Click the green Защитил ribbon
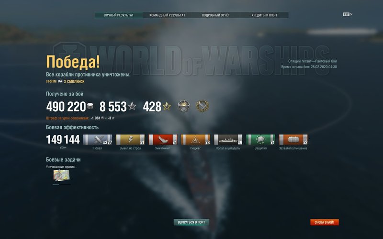The width and height of the screenshot is (383, 239). 260,140
